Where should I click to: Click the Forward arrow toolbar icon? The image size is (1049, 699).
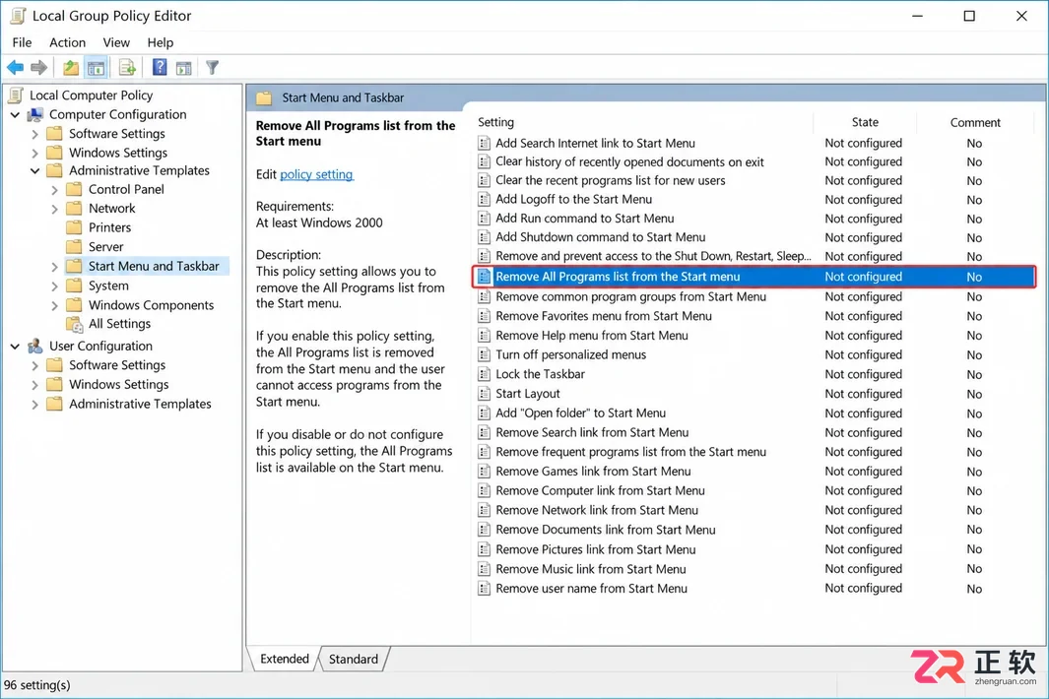coord(38,68)
